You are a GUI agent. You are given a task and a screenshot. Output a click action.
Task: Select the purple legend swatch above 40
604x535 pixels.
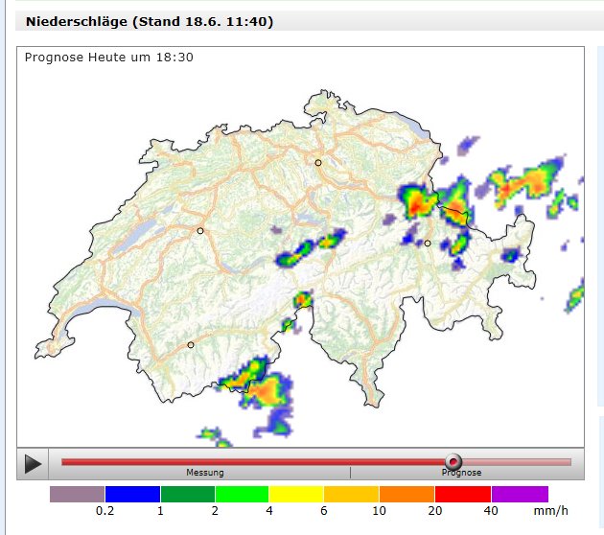tap(520, 494)
